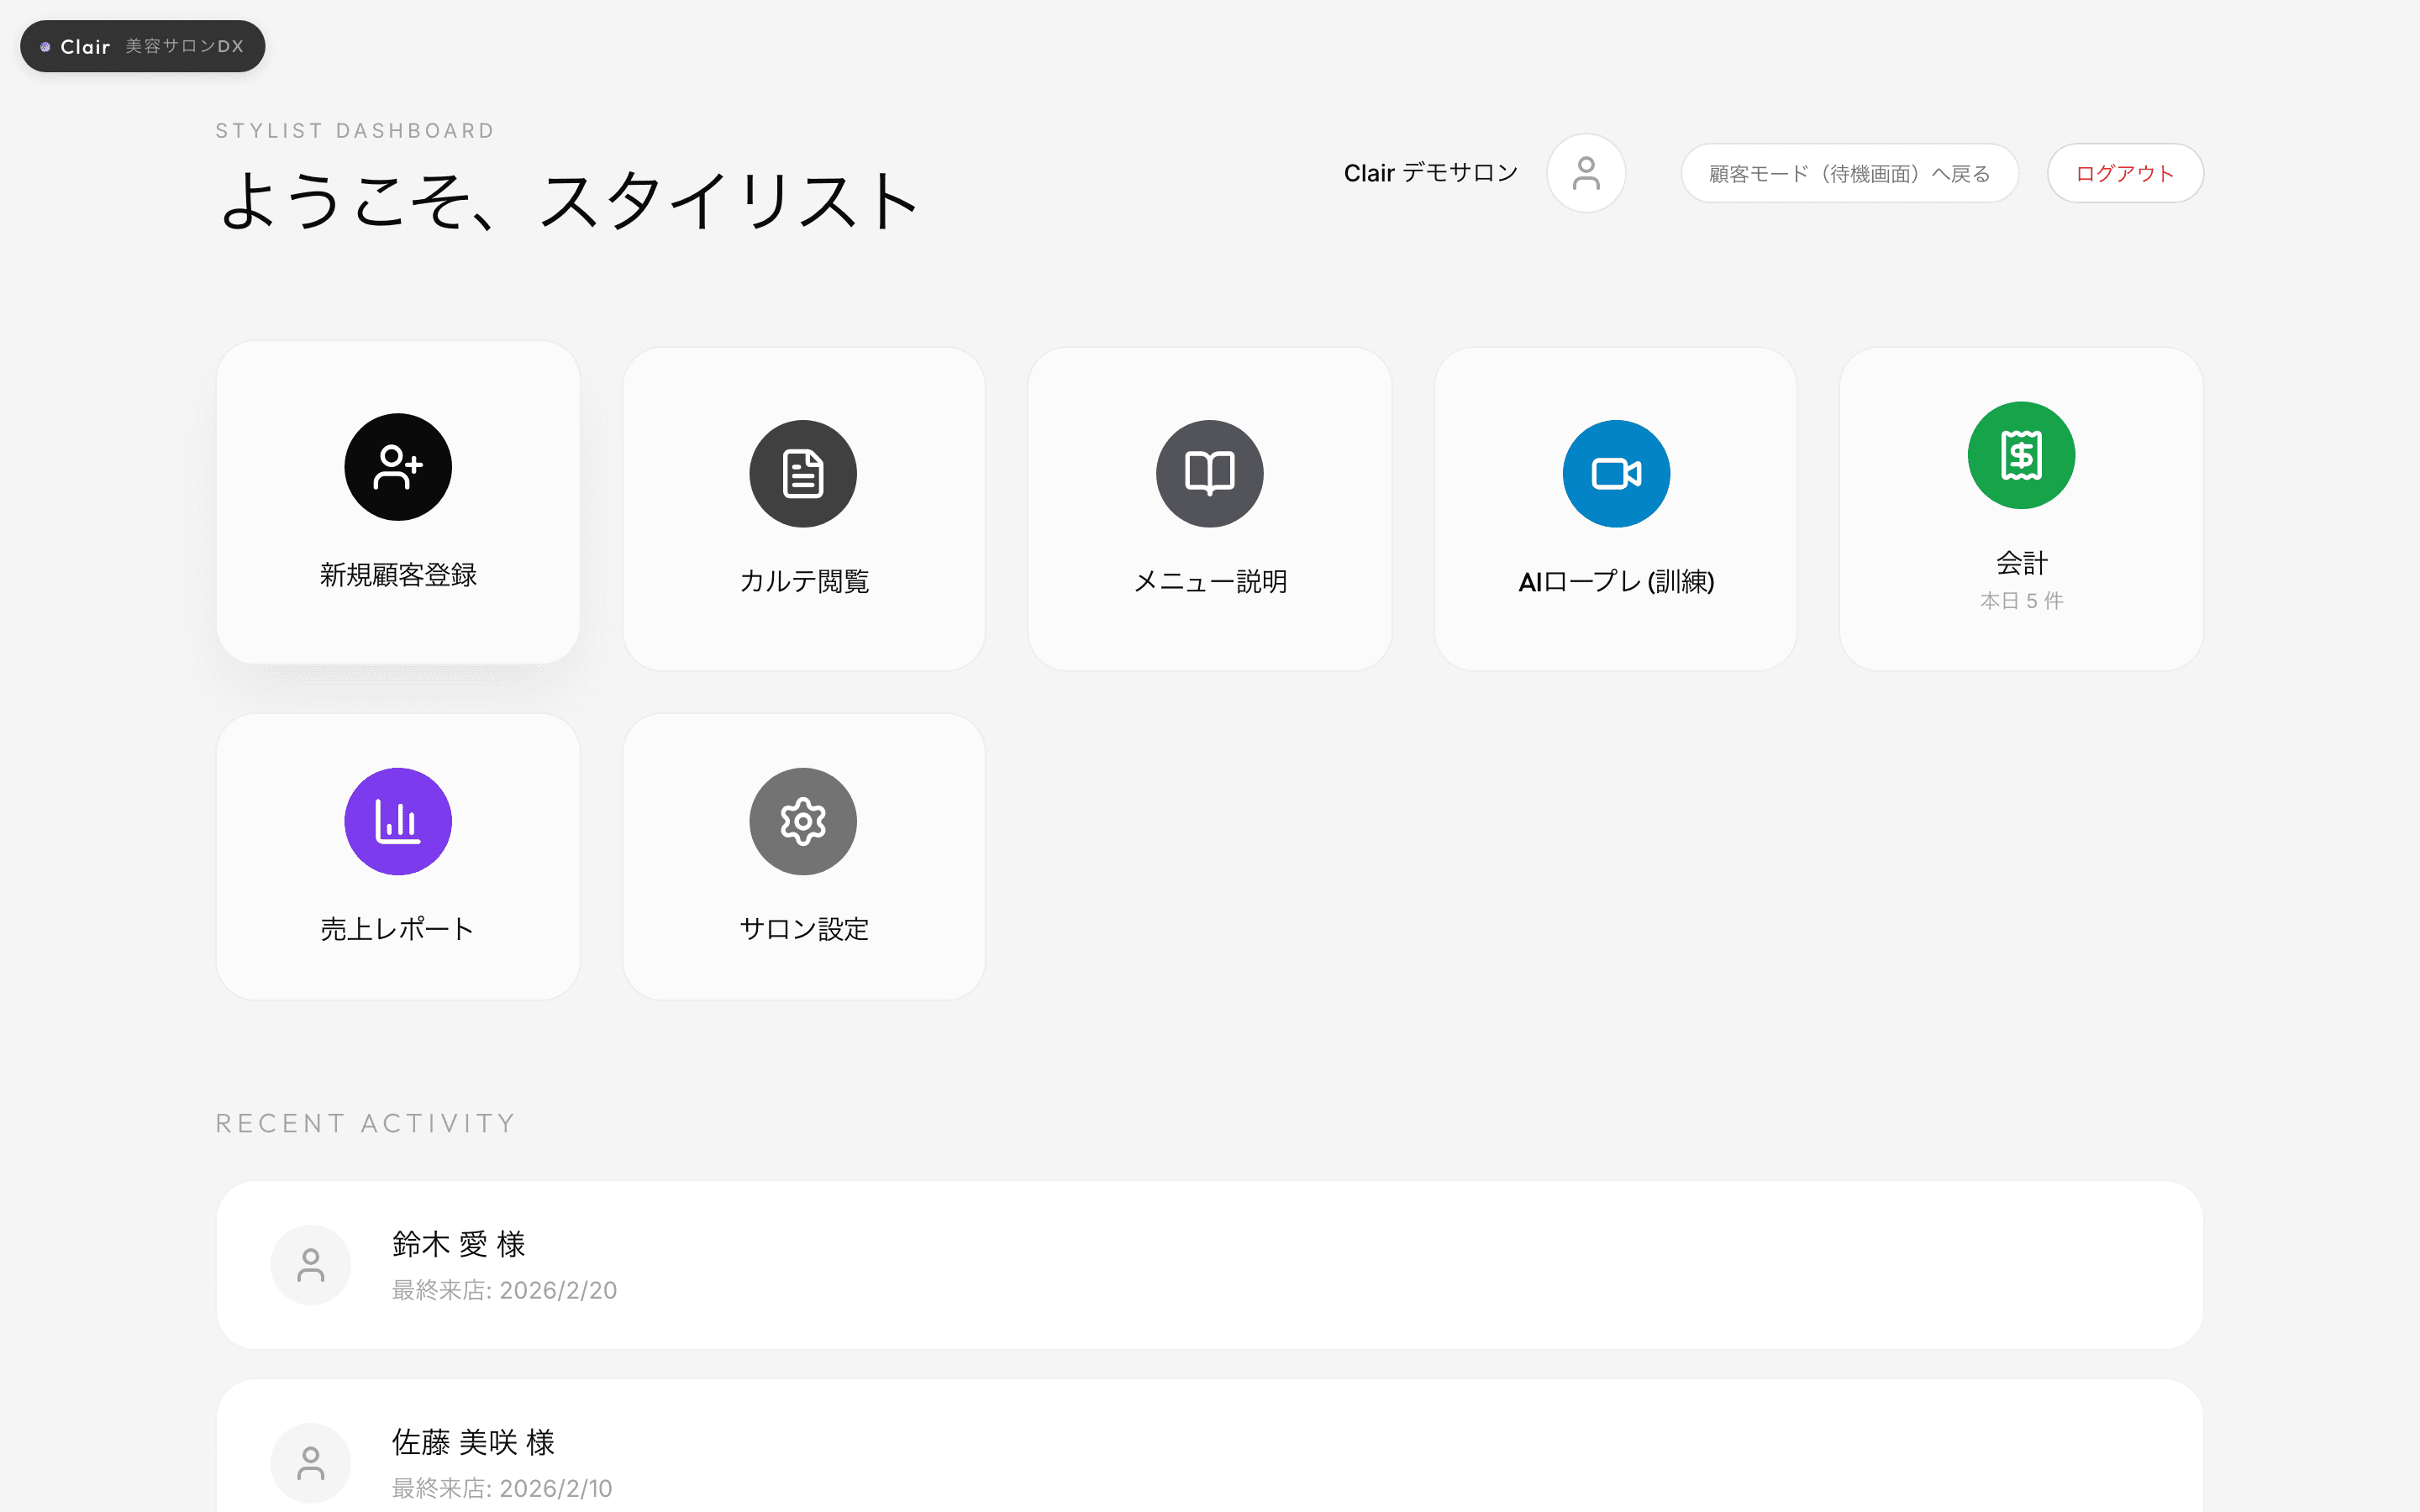Open 会計 using the green receipt icon

coord(2021,455)
